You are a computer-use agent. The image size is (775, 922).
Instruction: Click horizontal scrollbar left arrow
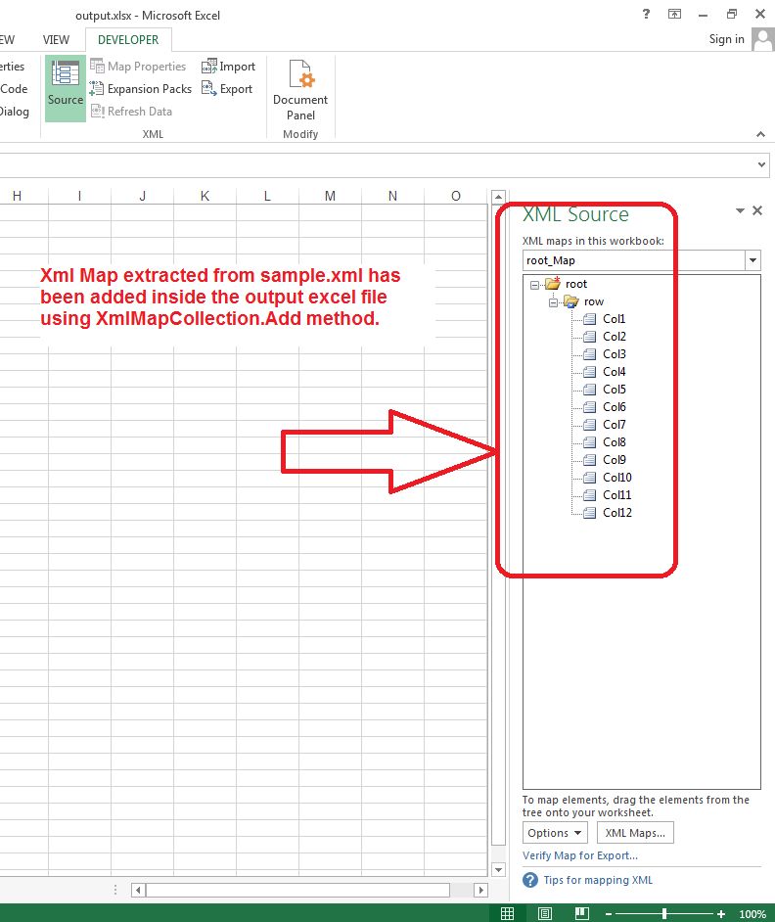pos(138,890)
